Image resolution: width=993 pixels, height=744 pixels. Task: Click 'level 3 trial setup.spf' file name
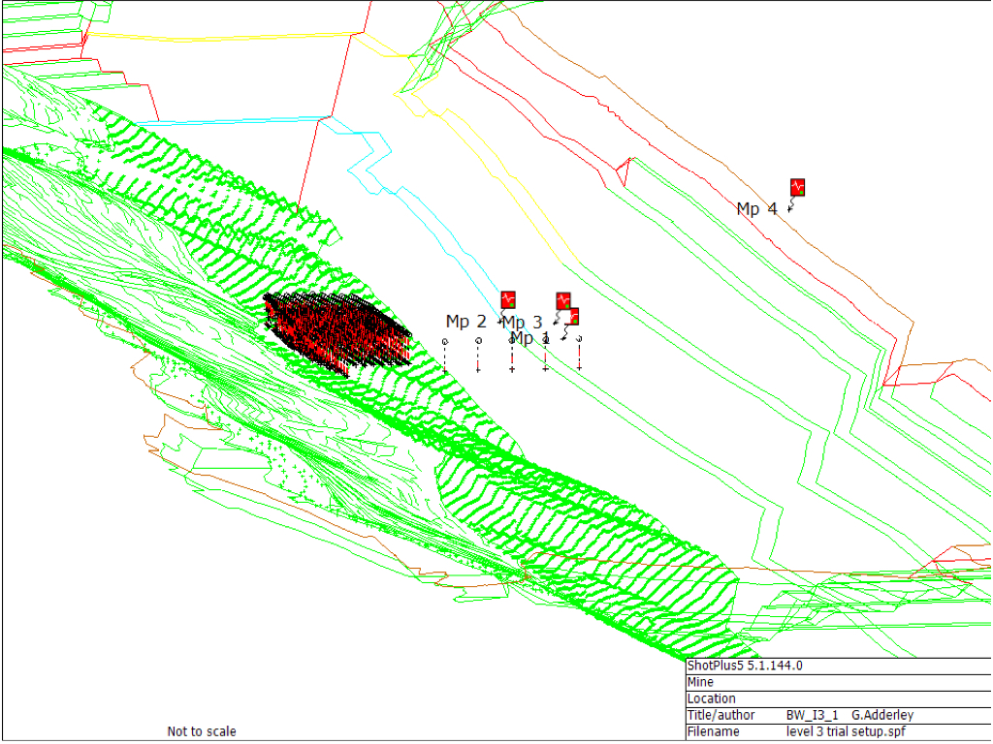point(846,731)
